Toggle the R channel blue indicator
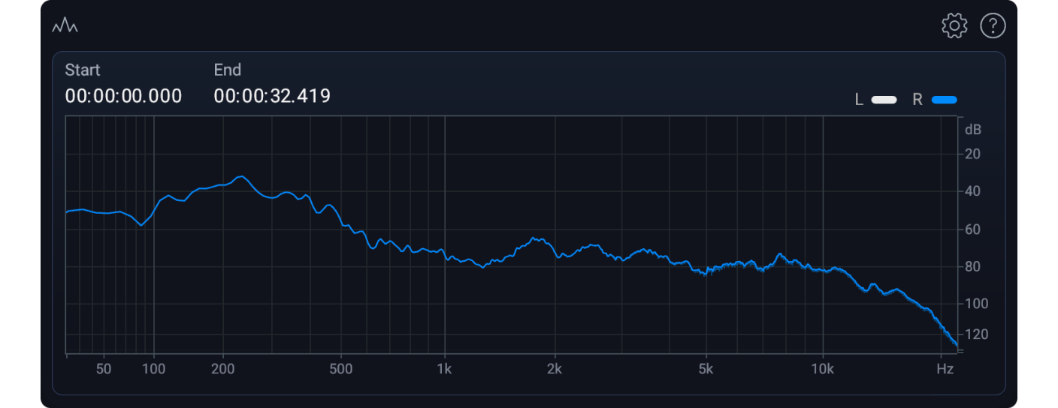Viewport: 1058px width, 408px height. 944,100
